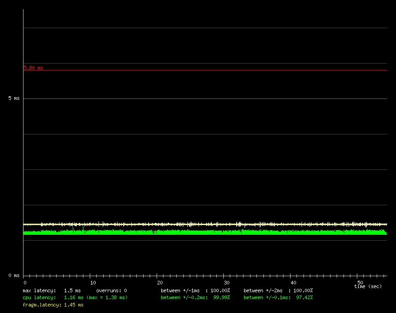Click the time (sec) axis label
The image size is (396, 313).
(x=368, y=286)
